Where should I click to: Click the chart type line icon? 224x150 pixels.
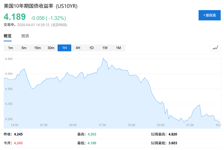coord(215,48)
